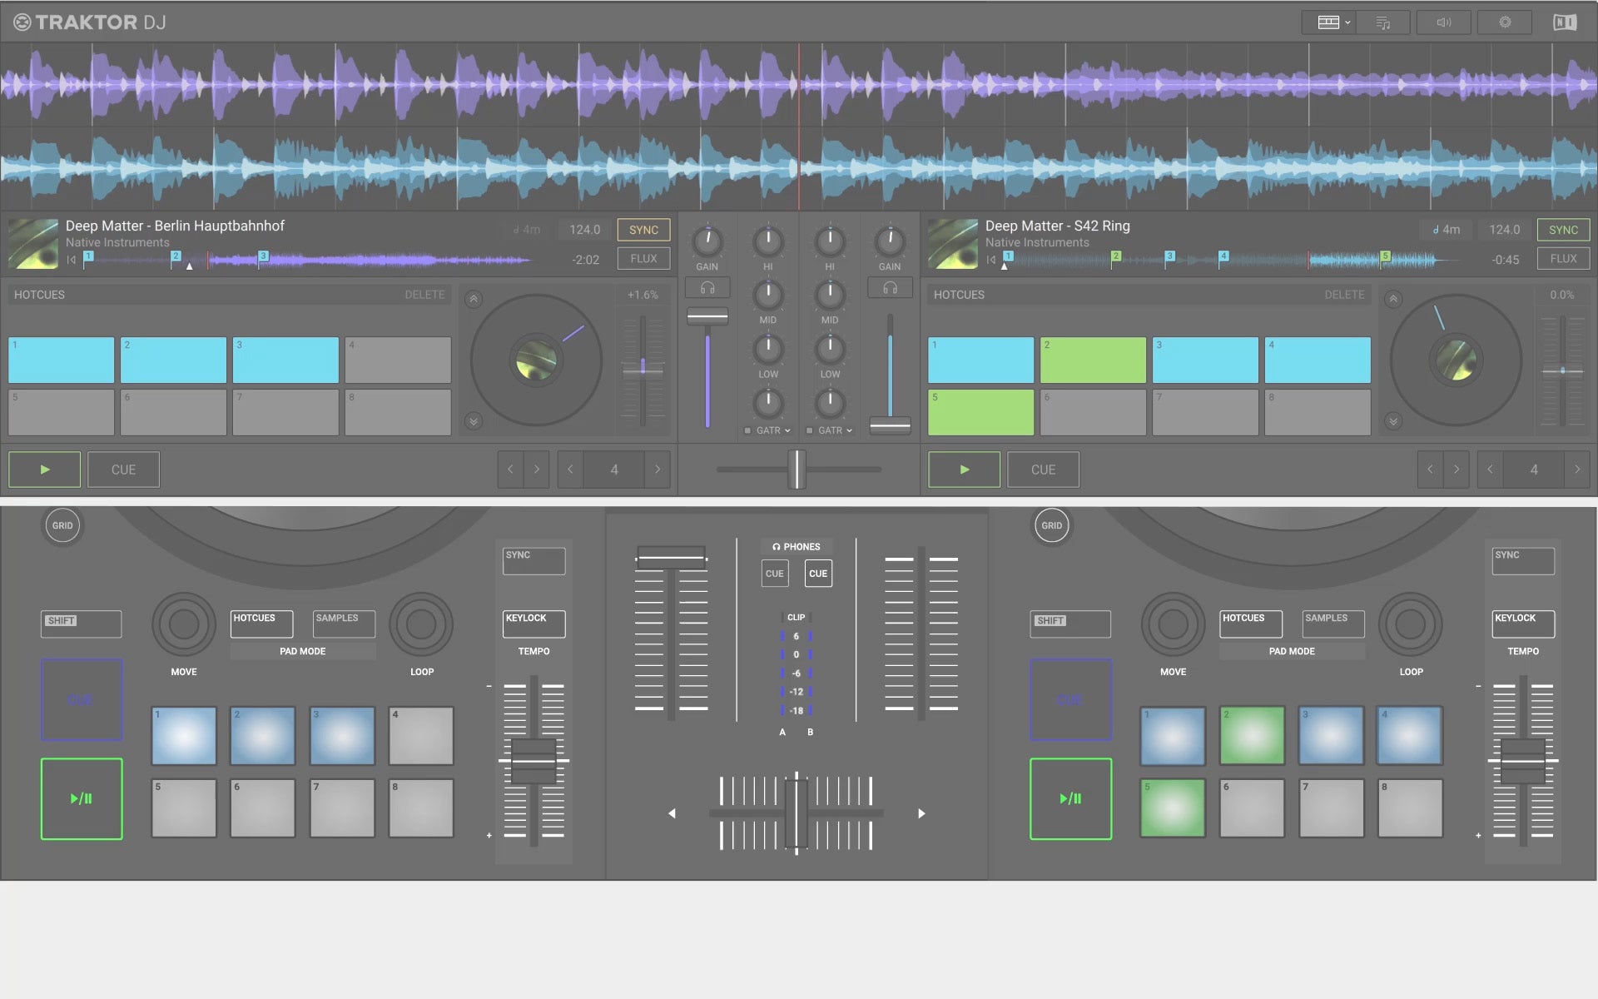The height and width of the screenshot is (999, 1598).
Task: Enable FLUX on the Berlin Hauptbahnhof deck
Action: tap(643, 259)
